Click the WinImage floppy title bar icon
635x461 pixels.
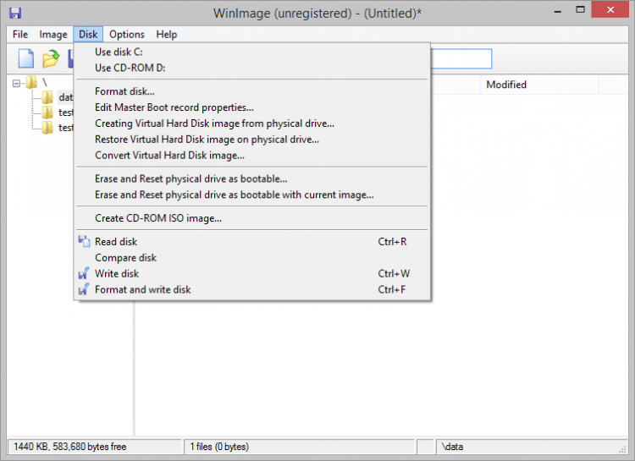[15, 13]
